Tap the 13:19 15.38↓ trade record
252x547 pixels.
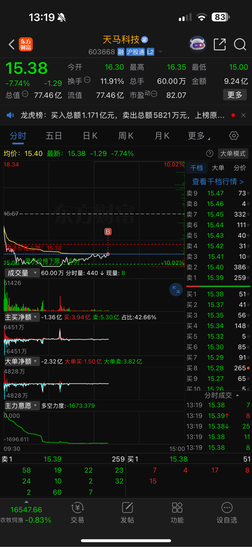click(218, 426)
